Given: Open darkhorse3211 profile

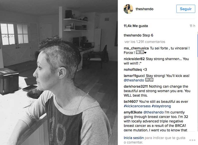Looking at the screenshot, I should [136, 86].
